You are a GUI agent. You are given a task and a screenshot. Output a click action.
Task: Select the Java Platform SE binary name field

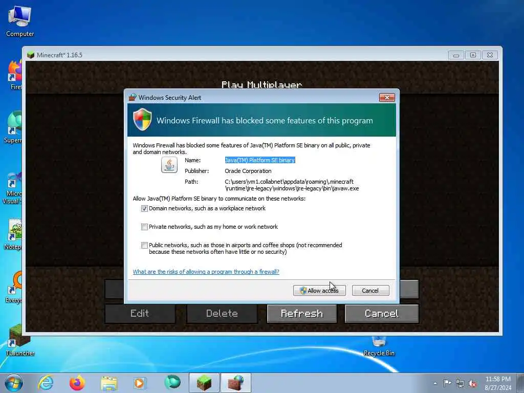259,160
